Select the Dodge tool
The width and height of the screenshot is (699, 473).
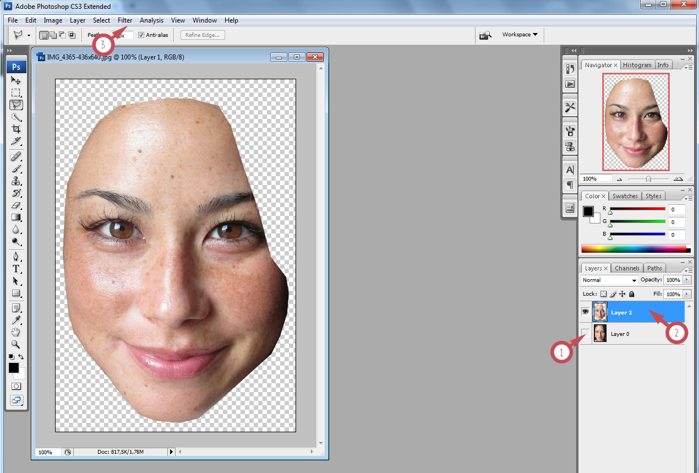(x=16, y=242)
